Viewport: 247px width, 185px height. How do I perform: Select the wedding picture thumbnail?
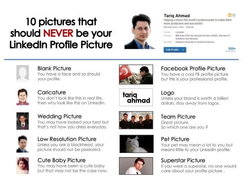[23, 121]
